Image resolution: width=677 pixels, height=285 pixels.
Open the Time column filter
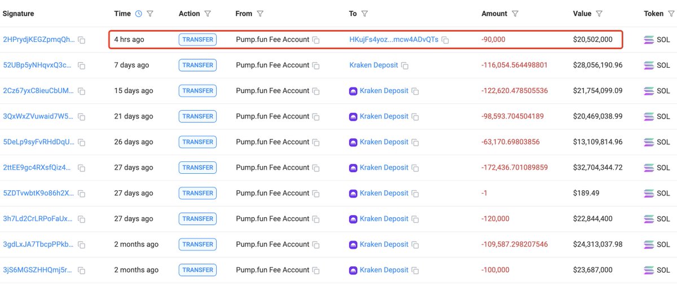pyautogui.click(x=150, y=14)
